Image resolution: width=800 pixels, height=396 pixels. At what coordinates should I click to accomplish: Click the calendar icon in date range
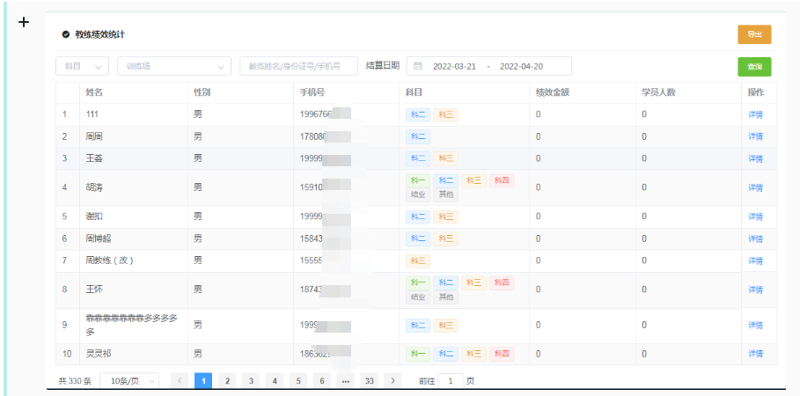click(417, 66)
